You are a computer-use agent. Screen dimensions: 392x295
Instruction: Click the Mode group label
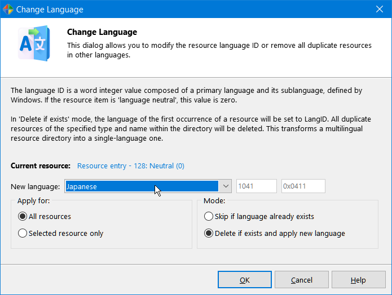pyautogui.click(x=214, y=200)
